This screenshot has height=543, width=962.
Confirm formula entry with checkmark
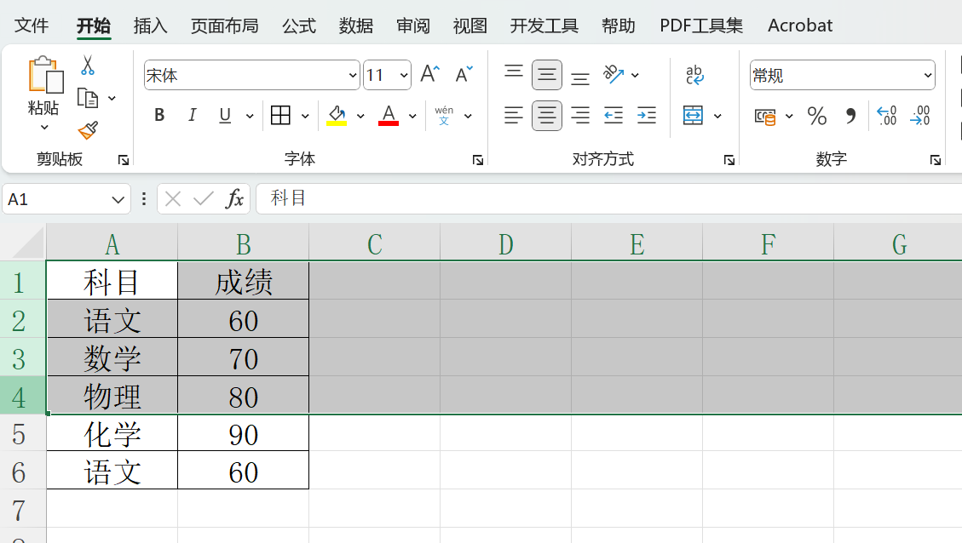[x=203, y=198]
